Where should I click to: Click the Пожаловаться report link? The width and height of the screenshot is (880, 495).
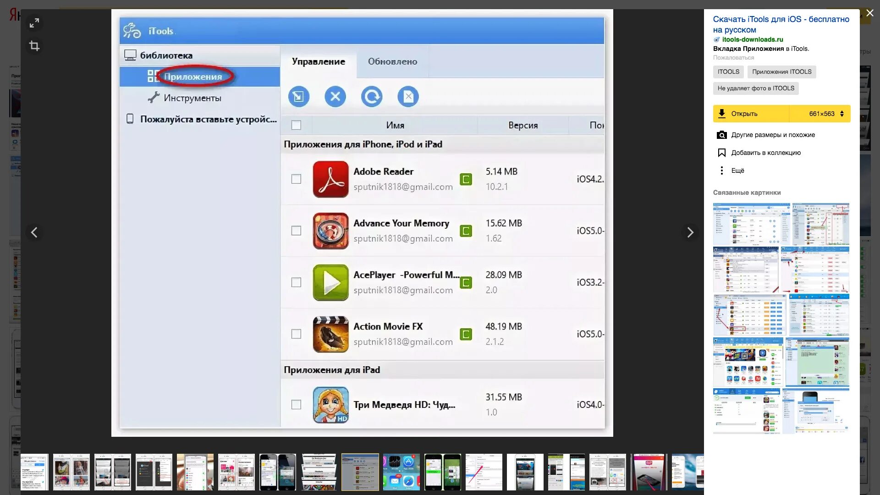(x=733, y=58)
